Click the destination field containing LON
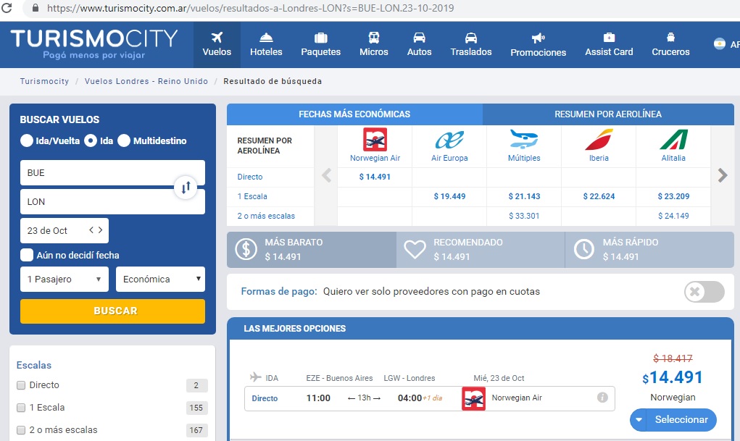The height and width of the screenshot is (441, 740). pos(112,202)
